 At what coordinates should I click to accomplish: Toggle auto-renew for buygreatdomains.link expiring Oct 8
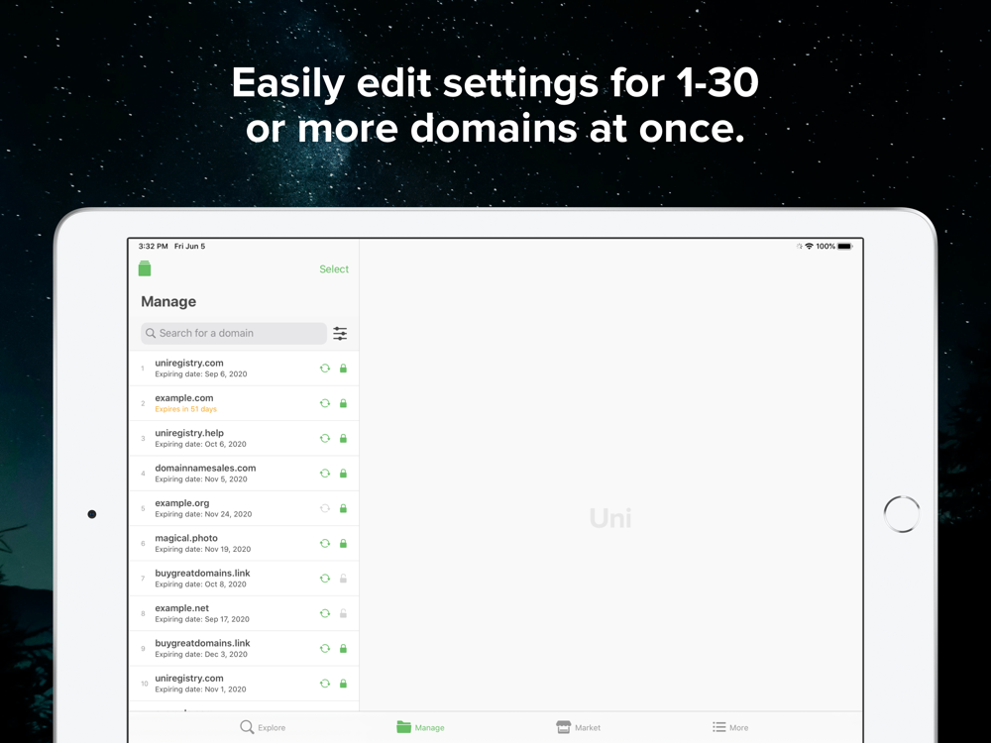tap(325, 579)
